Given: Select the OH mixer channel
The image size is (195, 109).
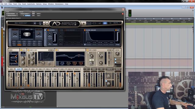Looking at the screenshot, I should click(87, 69).
